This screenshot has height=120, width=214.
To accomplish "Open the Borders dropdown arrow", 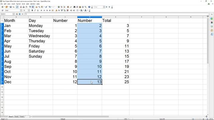I will (80, 10).
